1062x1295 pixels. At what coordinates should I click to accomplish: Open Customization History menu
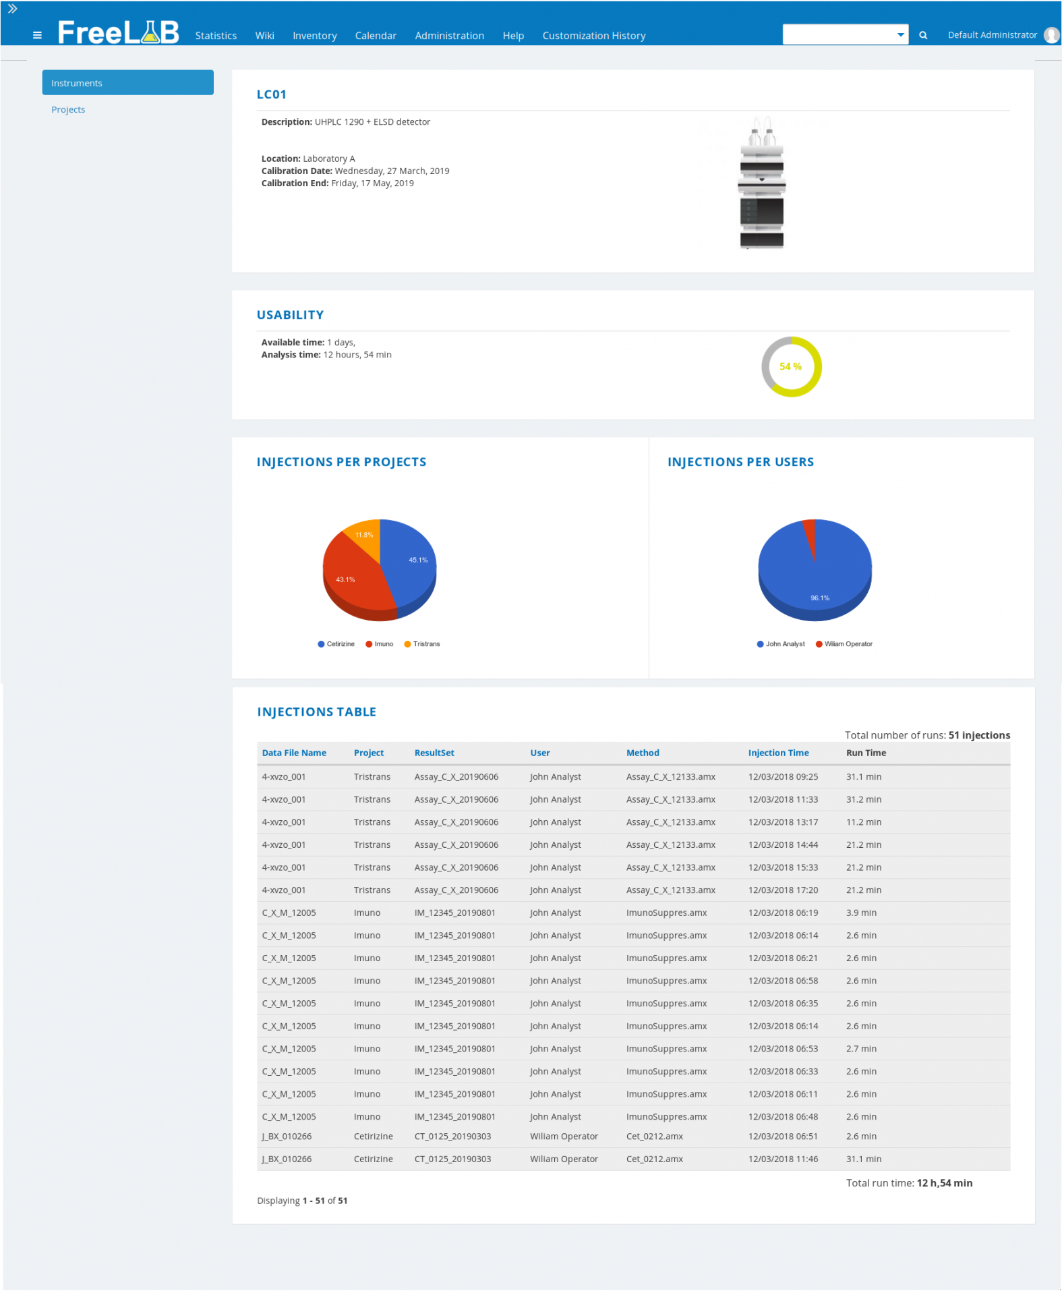(593, 36)
